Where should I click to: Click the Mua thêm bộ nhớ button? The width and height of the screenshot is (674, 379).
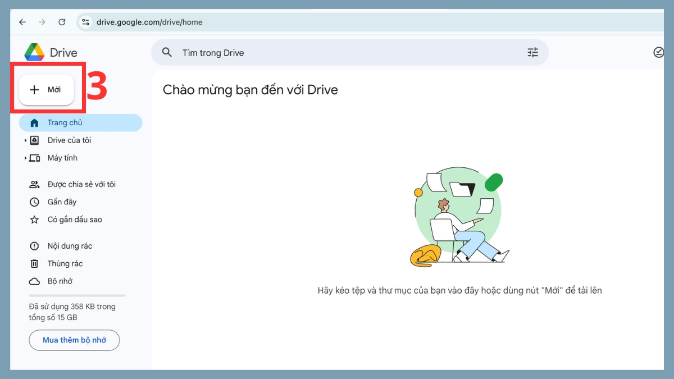pyautogui.click(x=74, y=340)
